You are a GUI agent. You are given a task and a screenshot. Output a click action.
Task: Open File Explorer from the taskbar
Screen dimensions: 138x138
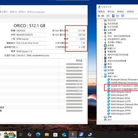click(47, 135)
